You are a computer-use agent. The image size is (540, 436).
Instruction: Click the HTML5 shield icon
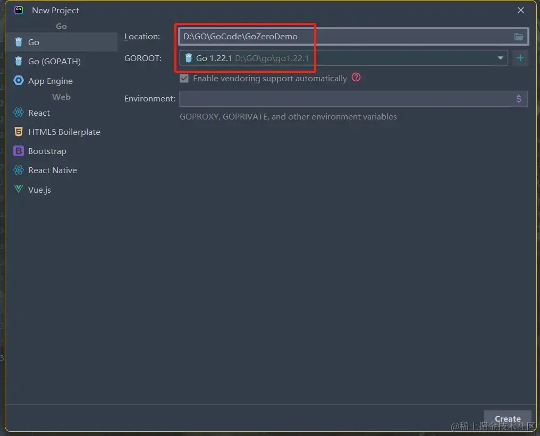pos(19,132)
